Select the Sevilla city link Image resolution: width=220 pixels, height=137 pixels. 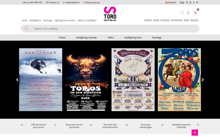(x=156, y=20)
